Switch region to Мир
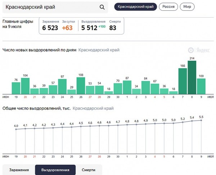The width and height of the screenshot is (216, 175). 187,7
